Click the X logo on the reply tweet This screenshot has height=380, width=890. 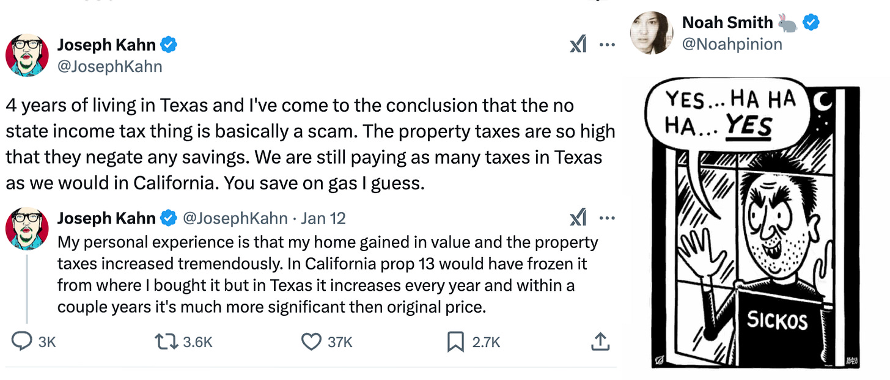577,217
